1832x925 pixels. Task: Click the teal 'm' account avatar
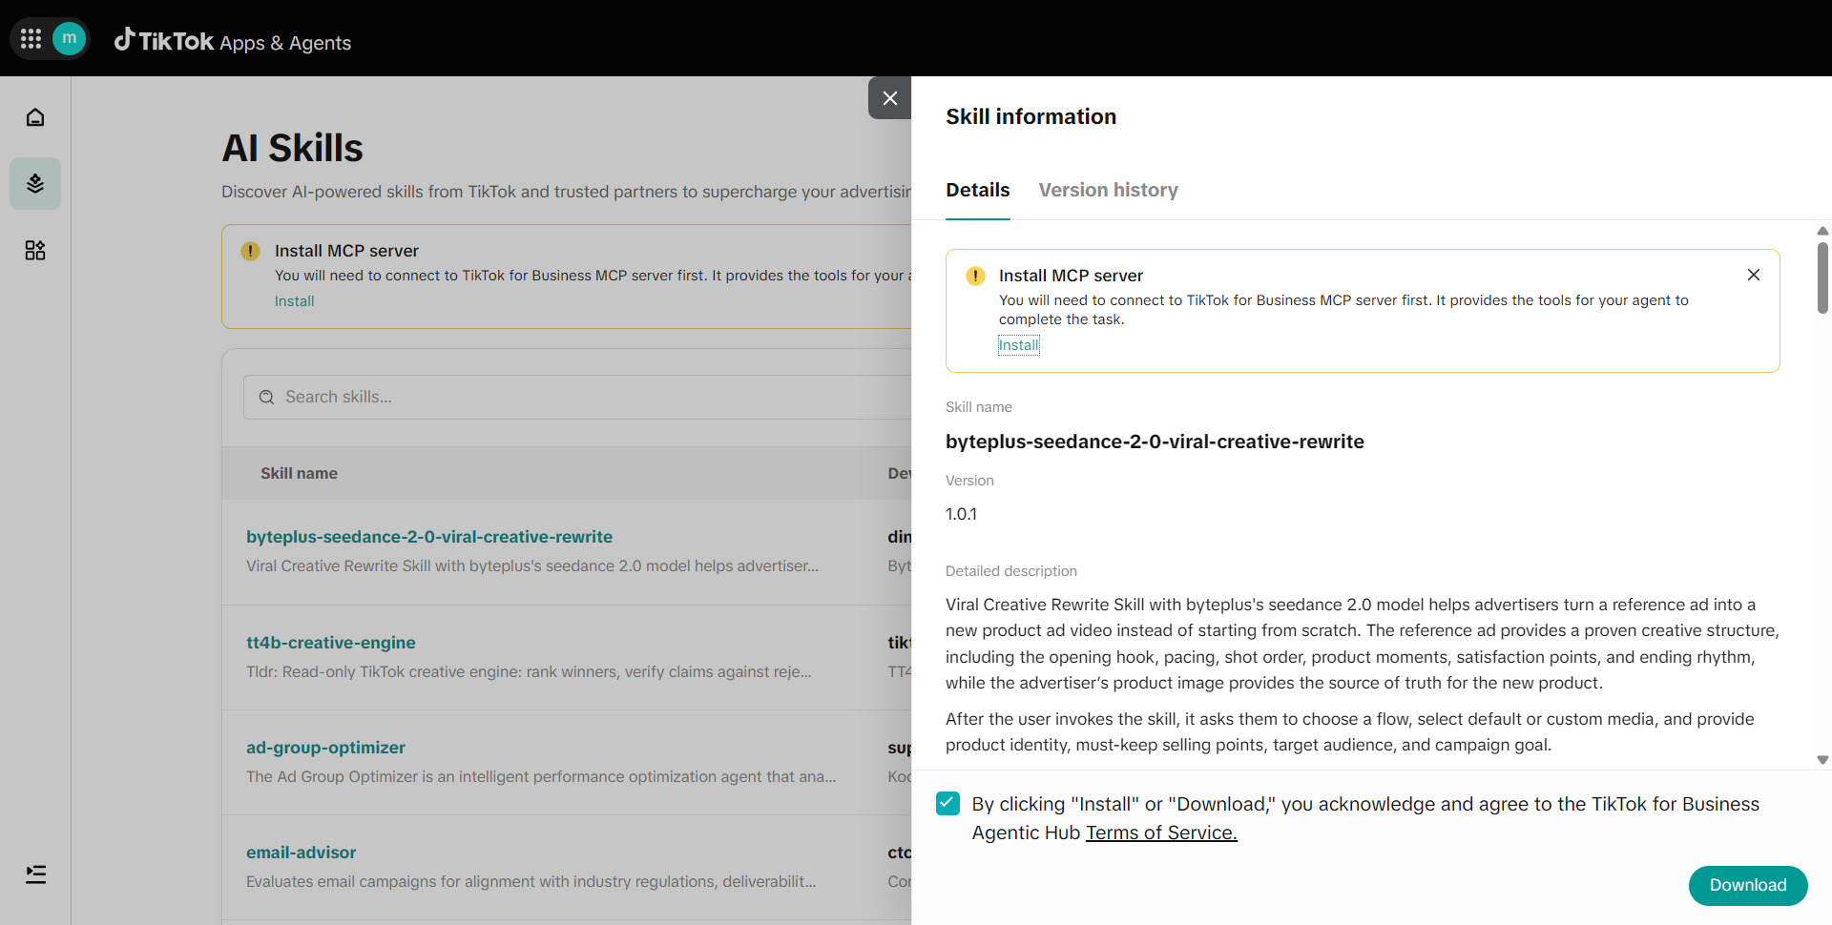[69, 38]
